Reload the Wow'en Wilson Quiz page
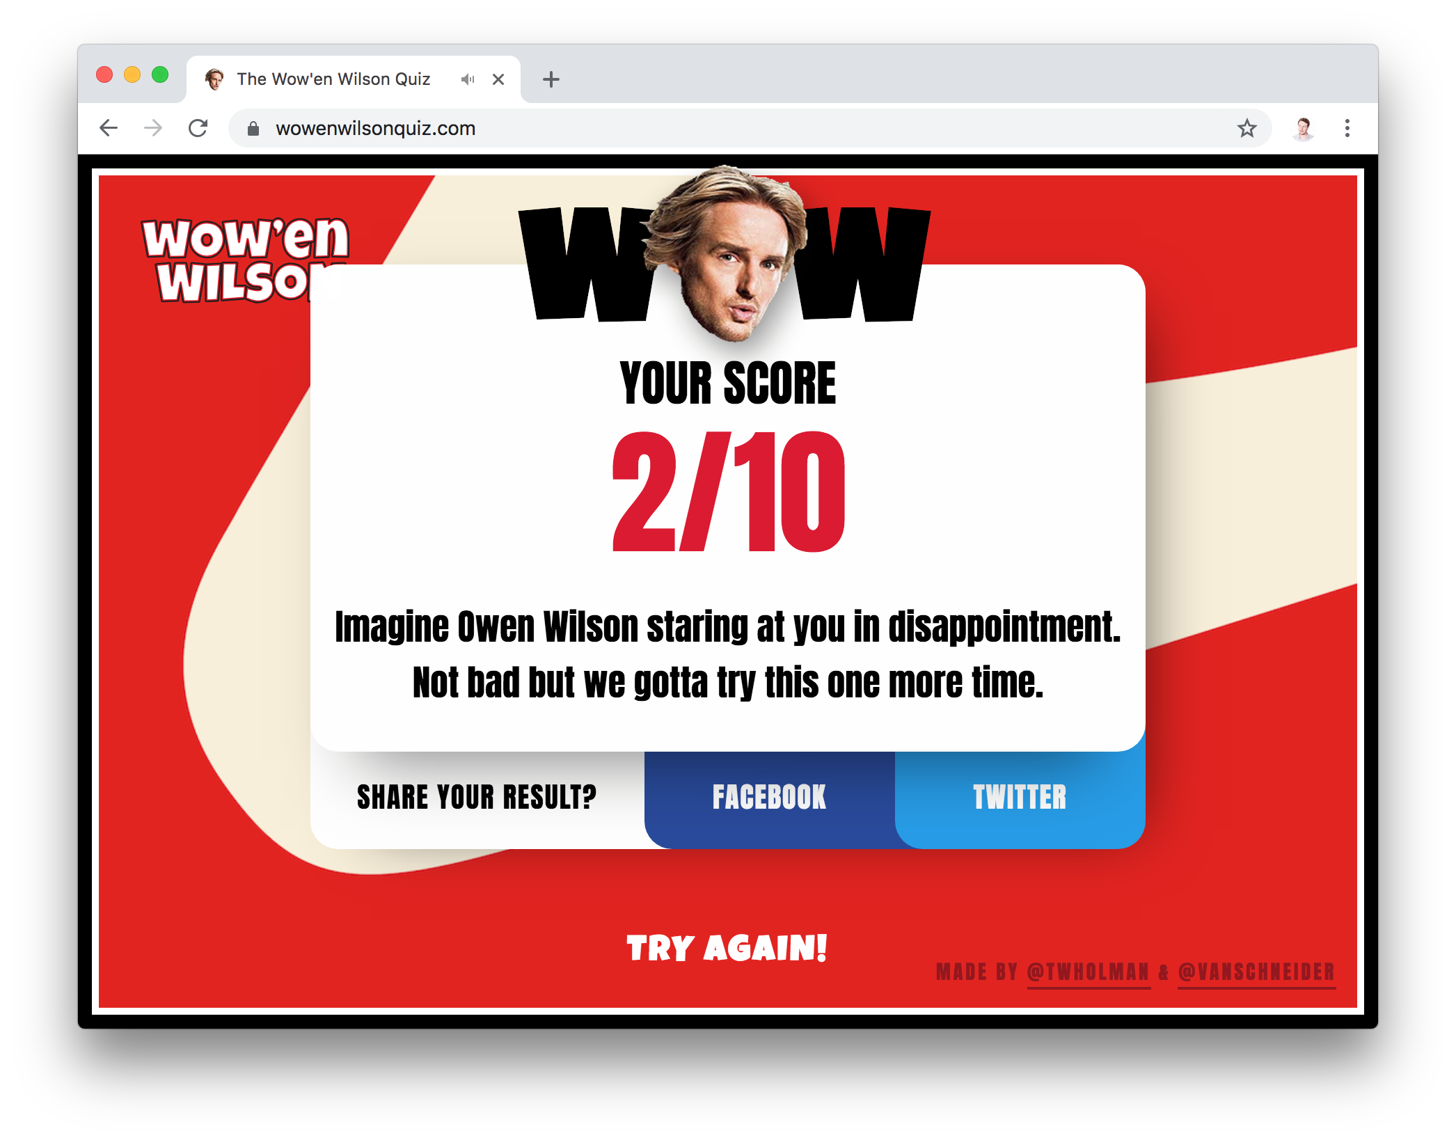 (198, 128)
